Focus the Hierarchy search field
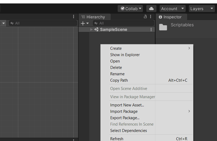Image resolution: width=217 pixels, height=141 pixels. tap(124, 23)
